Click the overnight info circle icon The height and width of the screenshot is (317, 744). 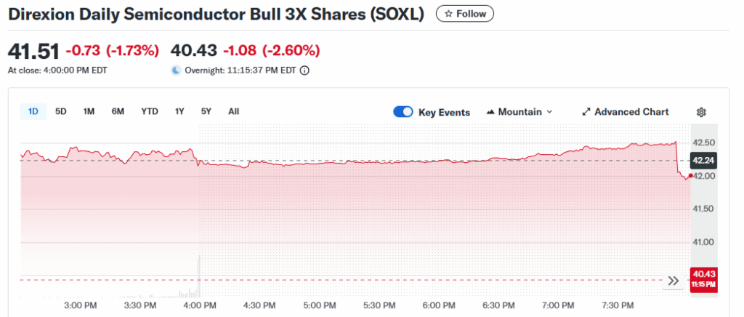coord(304,71)
